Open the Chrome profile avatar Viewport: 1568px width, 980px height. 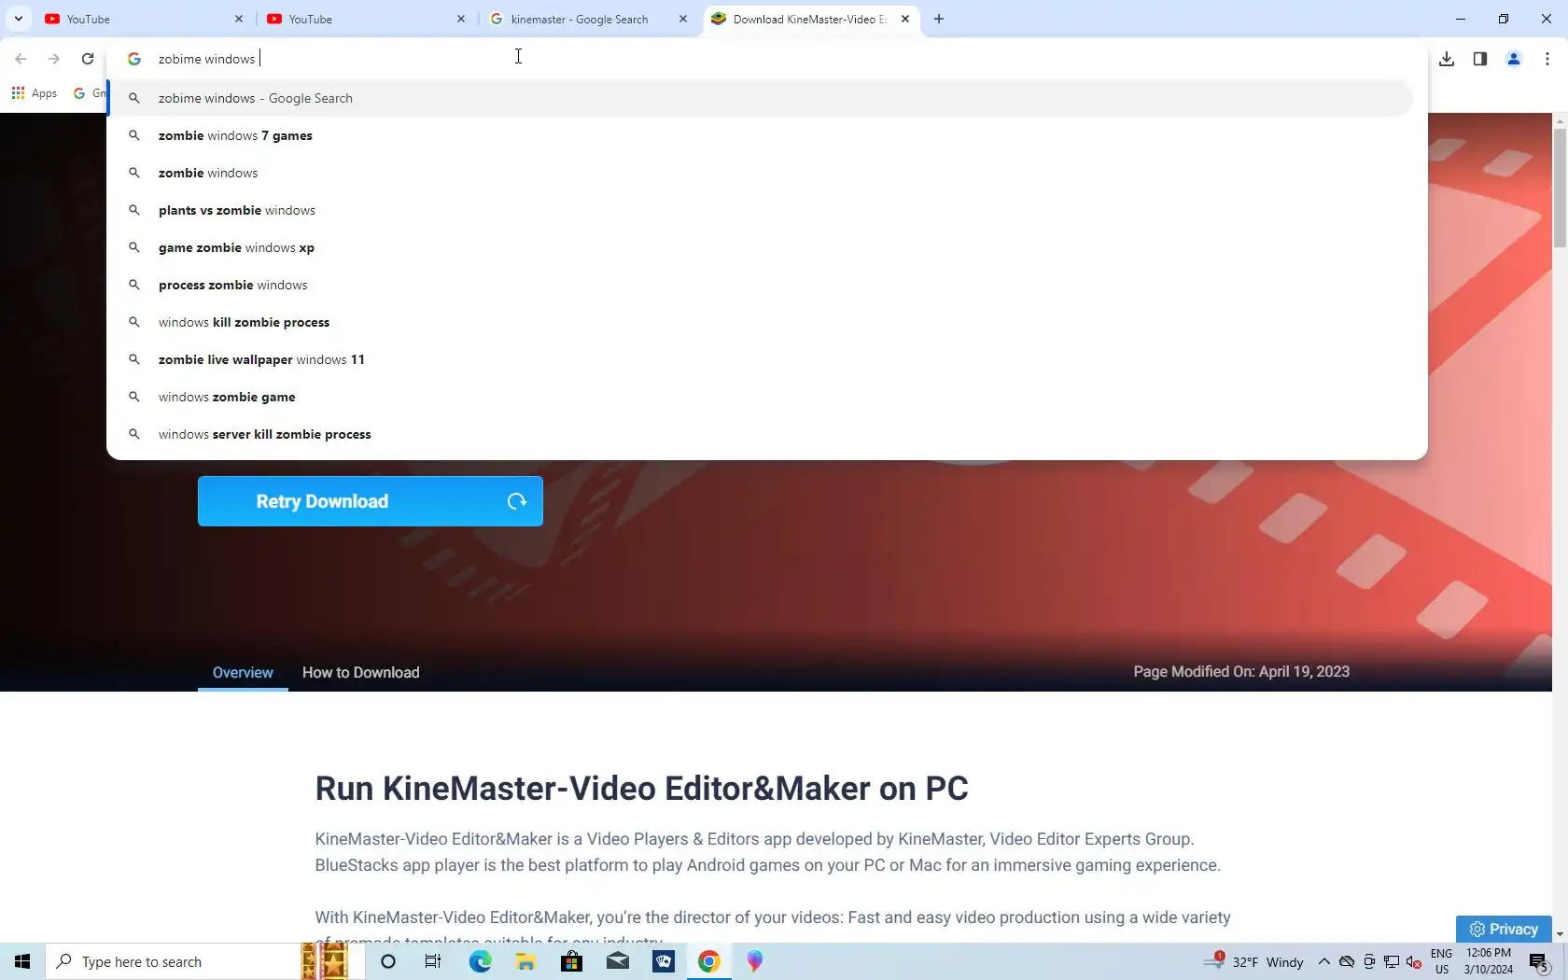(x=1514, y=59)
